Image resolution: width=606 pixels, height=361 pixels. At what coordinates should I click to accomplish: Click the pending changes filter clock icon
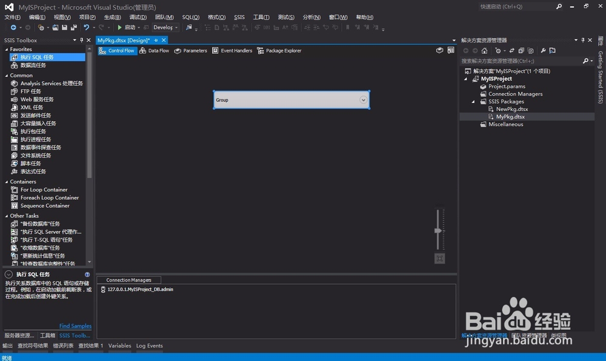(498, 51)
